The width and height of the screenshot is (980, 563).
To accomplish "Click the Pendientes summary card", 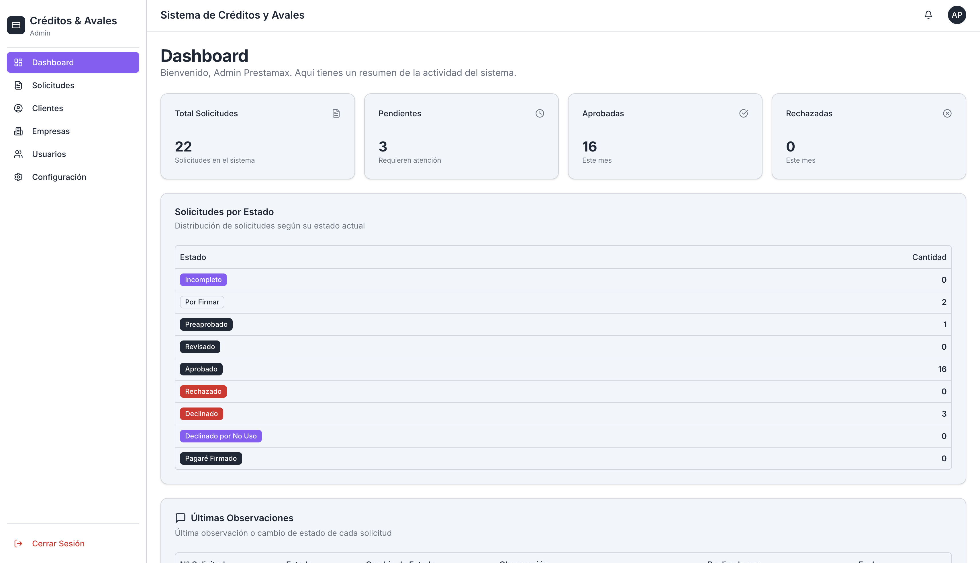I will click(461, 136).
